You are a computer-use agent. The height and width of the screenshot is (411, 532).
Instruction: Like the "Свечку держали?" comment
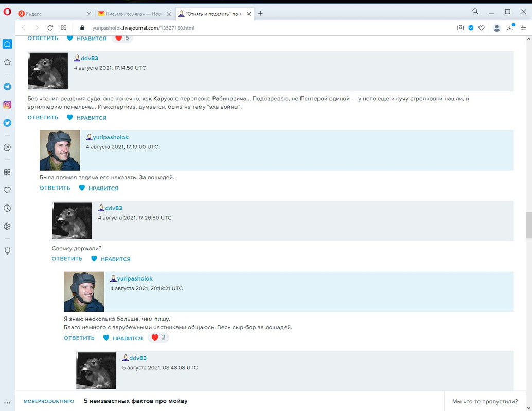tap(111, 259)
